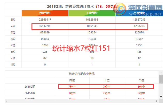Click the swirl logo watermark
This screenshot has height=110, width=165.
tap(120, 9)
